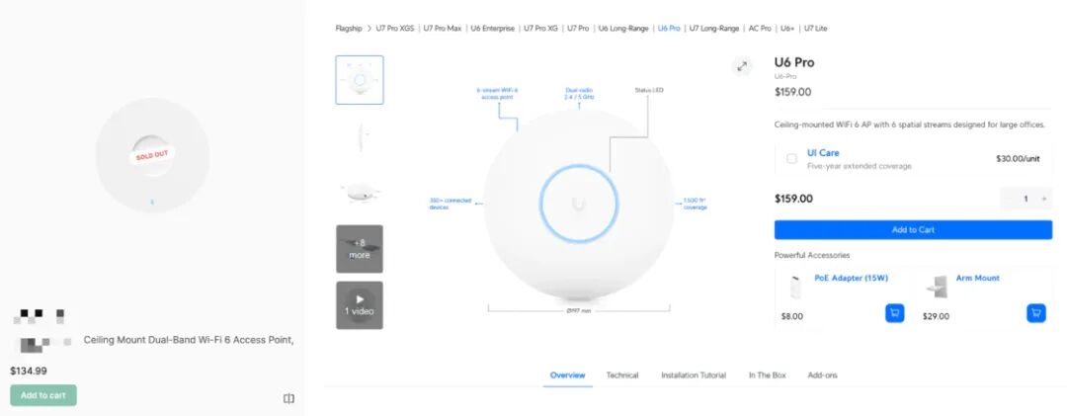Open the In The Box tab
1067x416 pixels.
[x=767, y=375]
